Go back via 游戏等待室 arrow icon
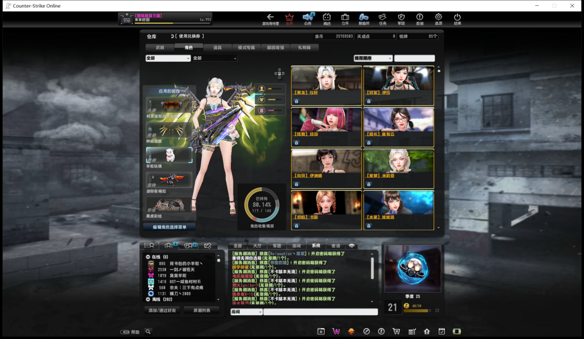The image size is (584, 339). [270, 19]
